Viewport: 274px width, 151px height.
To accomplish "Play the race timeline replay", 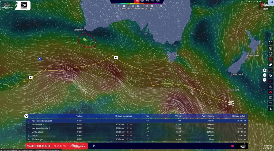I will [94, 146].
